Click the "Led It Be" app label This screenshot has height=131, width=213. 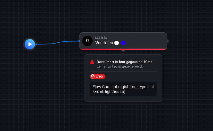point(101,38)
